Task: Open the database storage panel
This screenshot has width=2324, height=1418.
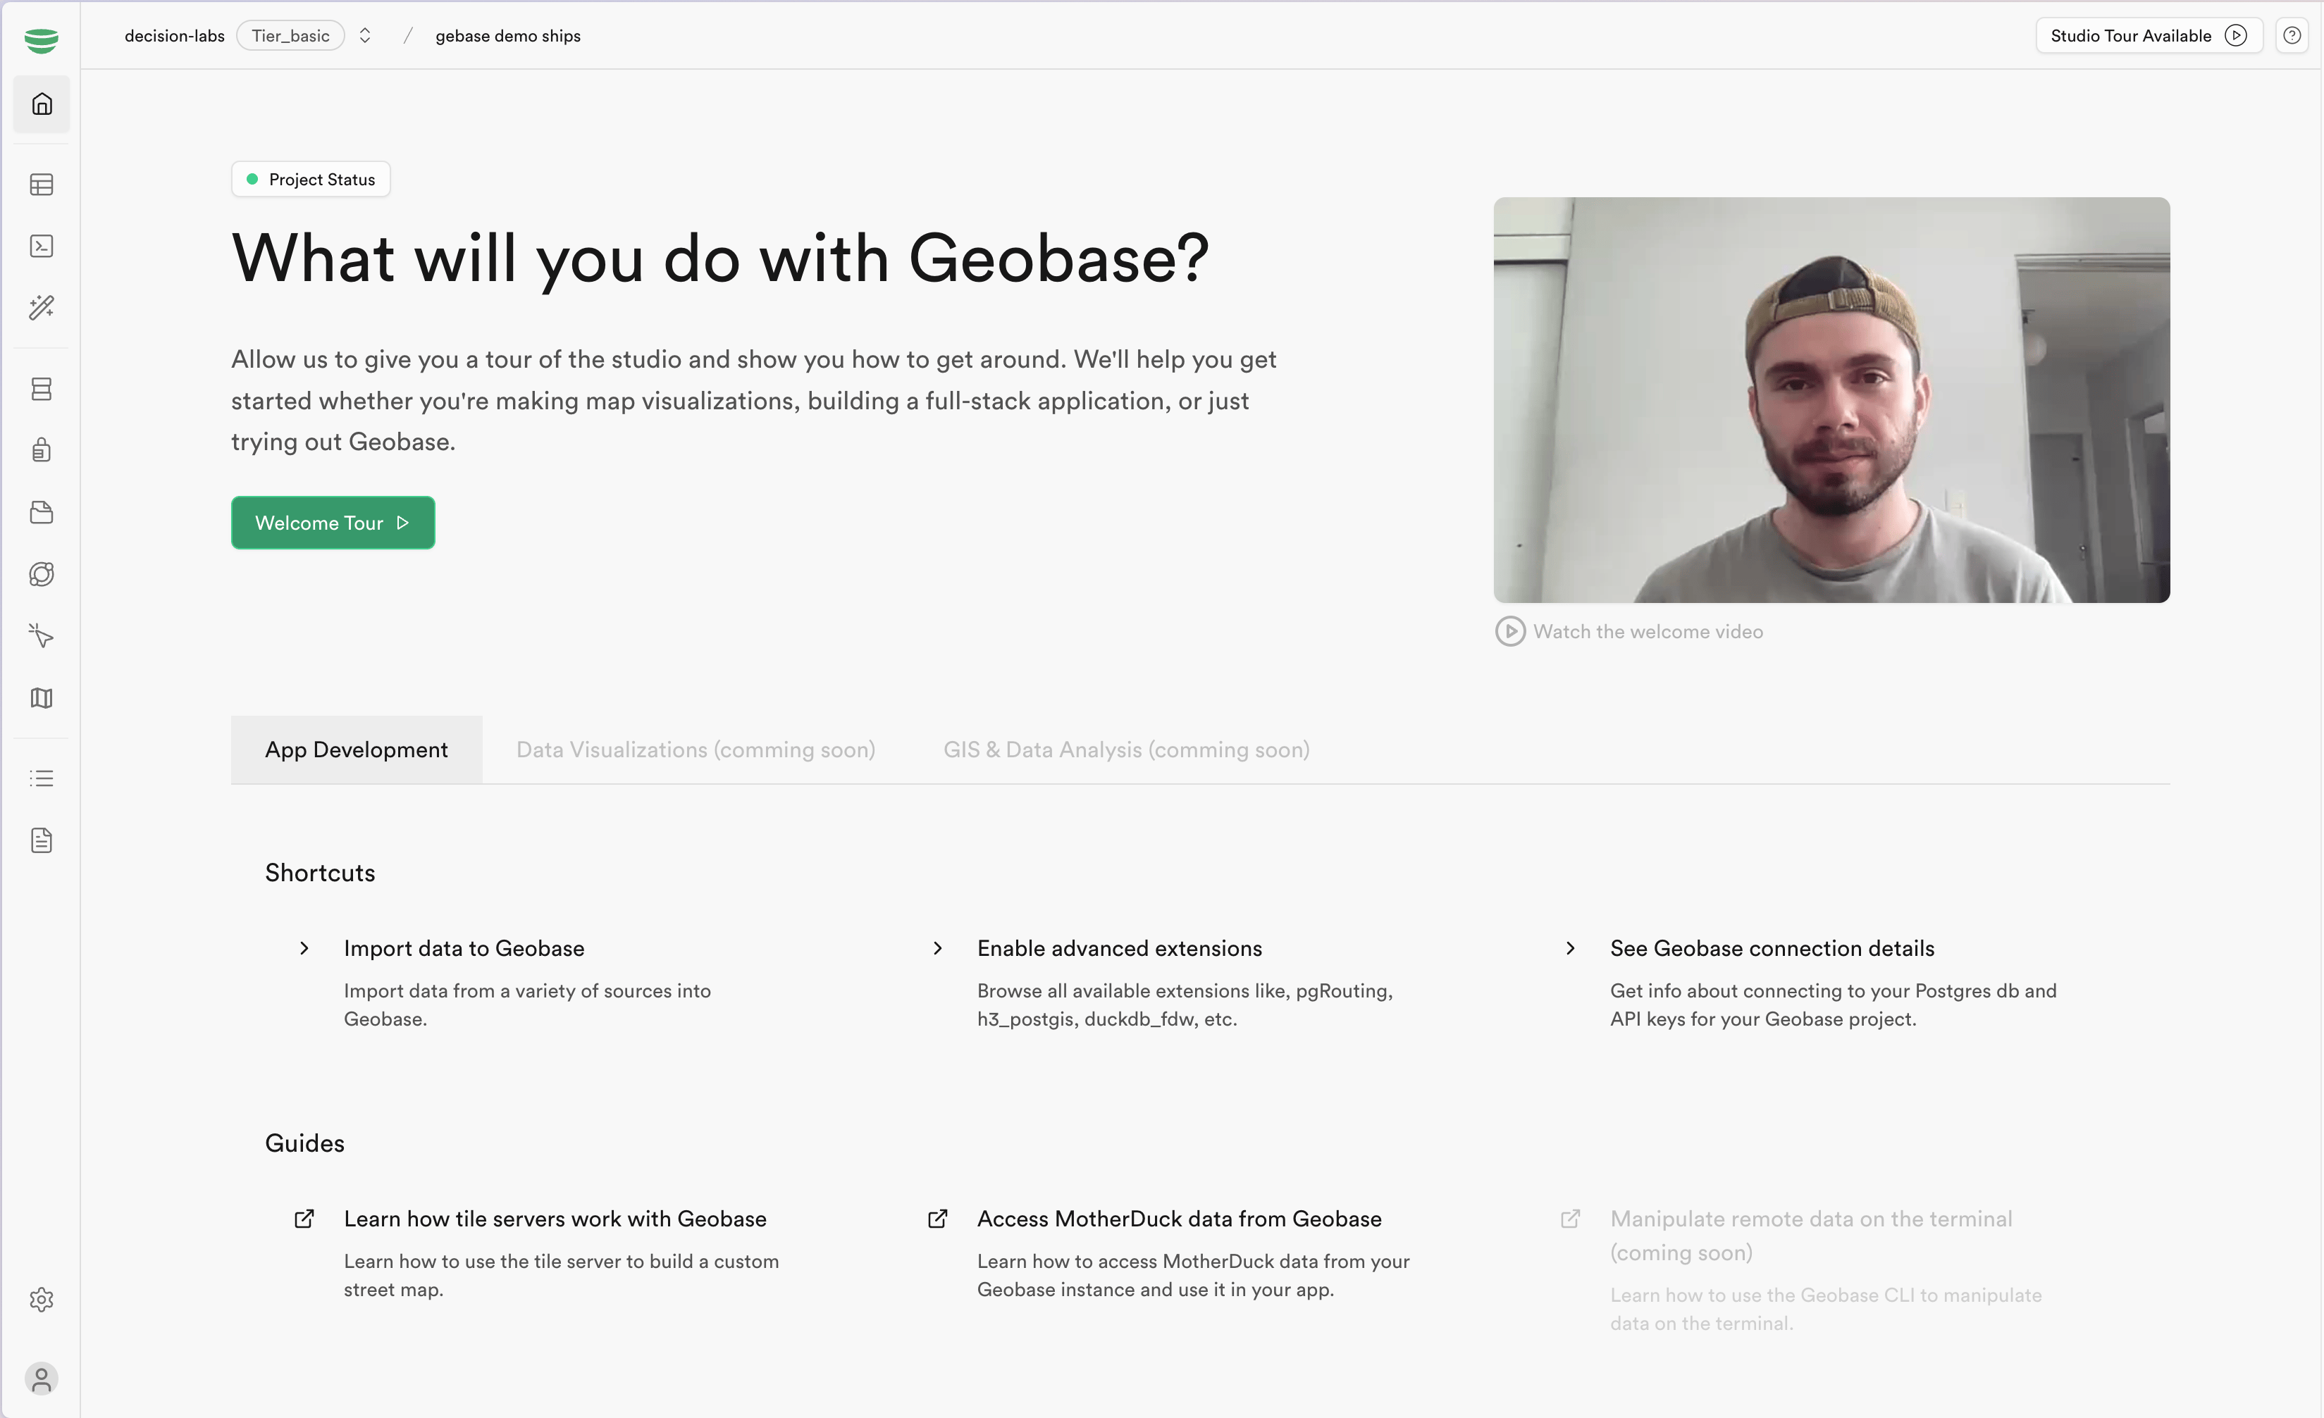Action: (42, 387)
